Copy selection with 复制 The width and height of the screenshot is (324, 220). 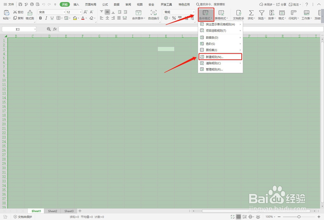pyautogui.click(x=18, y=18)
